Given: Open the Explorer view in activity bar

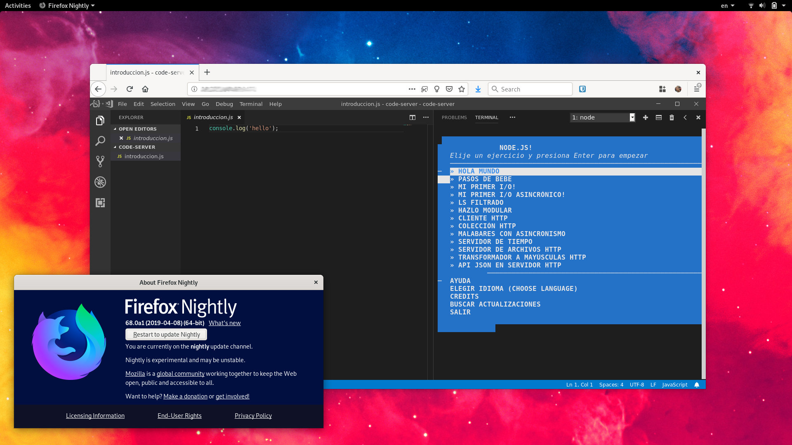Looking at the screenshot, I should click(x=100, y=121).
